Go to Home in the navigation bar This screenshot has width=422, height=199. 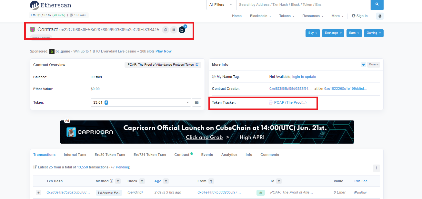pyautogui.click(x=237, y=16)
